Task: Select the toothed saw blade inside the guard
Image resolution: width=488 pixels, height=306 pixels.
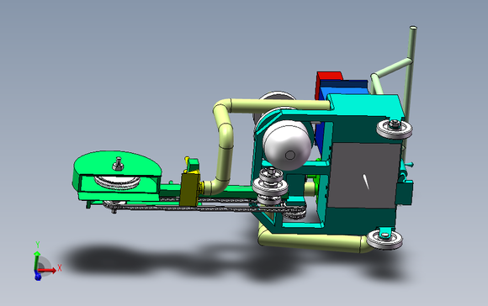Action: pyautogui.click(x=117, y=182)
